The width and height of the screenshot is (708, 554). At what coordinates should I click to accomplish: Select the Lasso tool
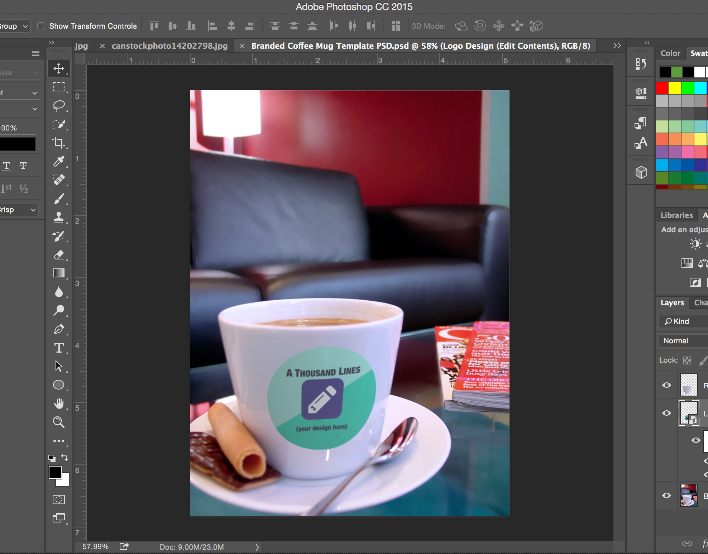click(x=59, y=105)
